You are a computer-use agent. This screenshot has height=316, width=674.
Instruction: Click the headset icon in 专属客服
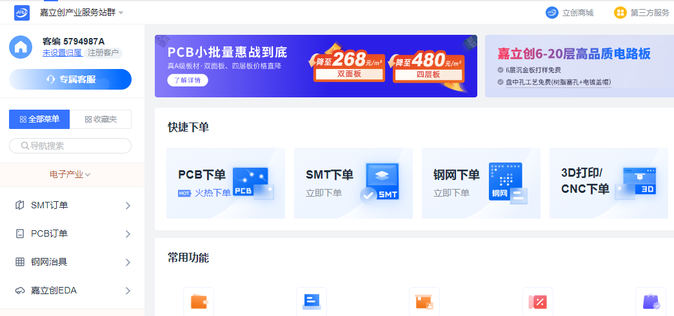coord(51,79)
